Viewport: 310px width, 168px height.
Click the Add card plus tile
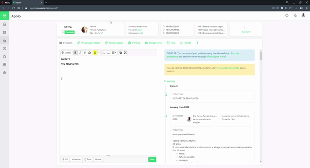tap(246, 29)
